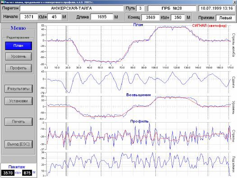This screenshot has height=178, width=237.
Task: Select the План editing button
Action: (x=18, y=46)
